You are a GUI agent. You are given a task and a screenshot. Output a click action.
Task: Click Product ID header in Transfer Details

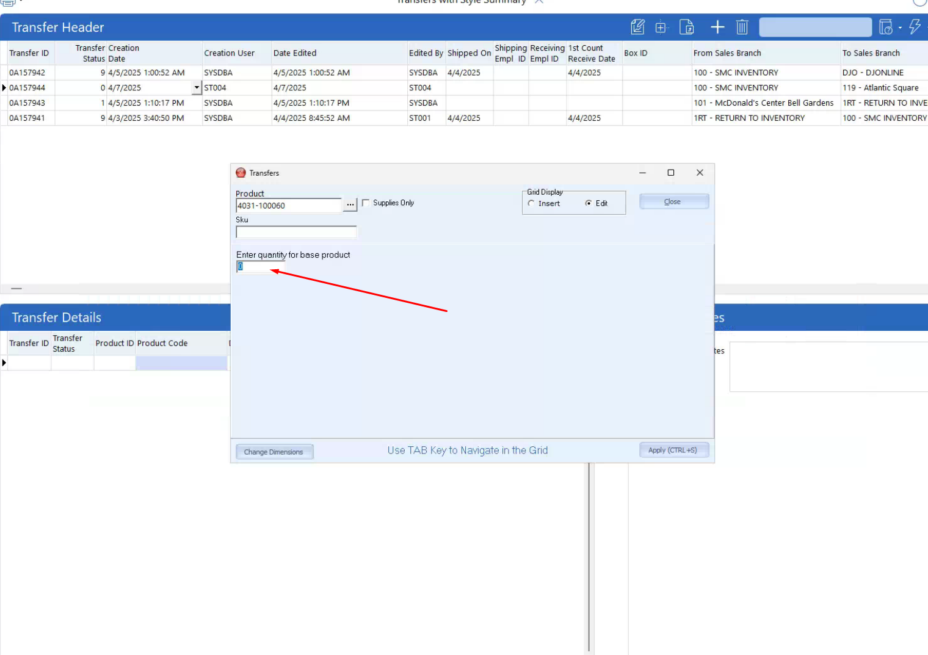[115, 343]
